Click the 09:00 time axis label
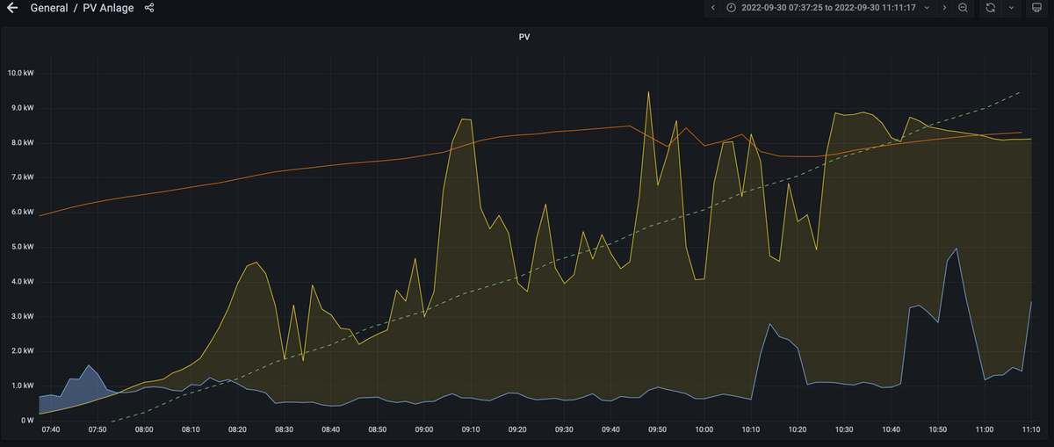Viewport: 1054px width, 447px height. pos(424,430)
